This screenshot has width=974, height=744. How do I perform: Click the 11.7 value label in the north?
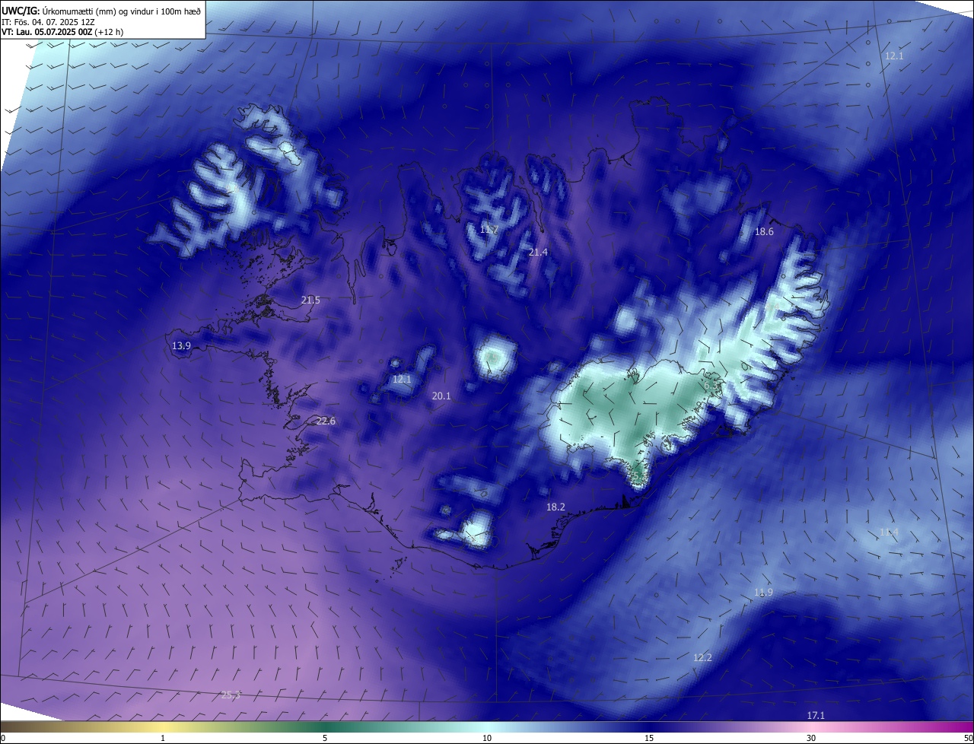tap(489, 230)
